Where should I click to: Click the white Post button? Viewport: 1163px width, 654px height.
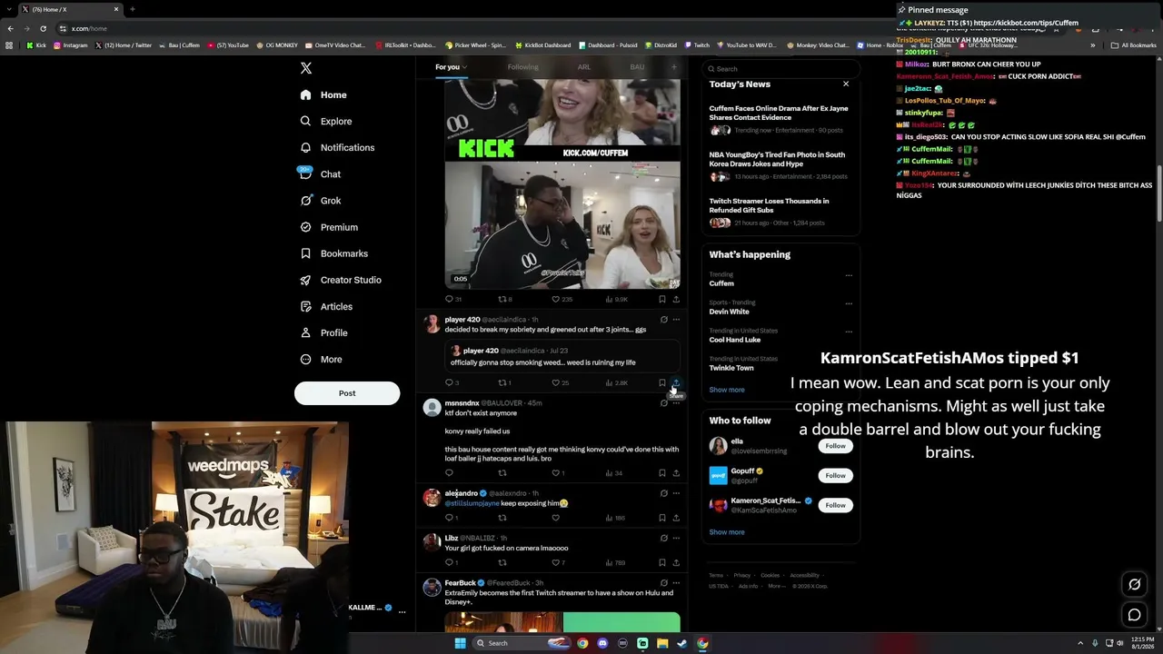[x=347, y=393]
